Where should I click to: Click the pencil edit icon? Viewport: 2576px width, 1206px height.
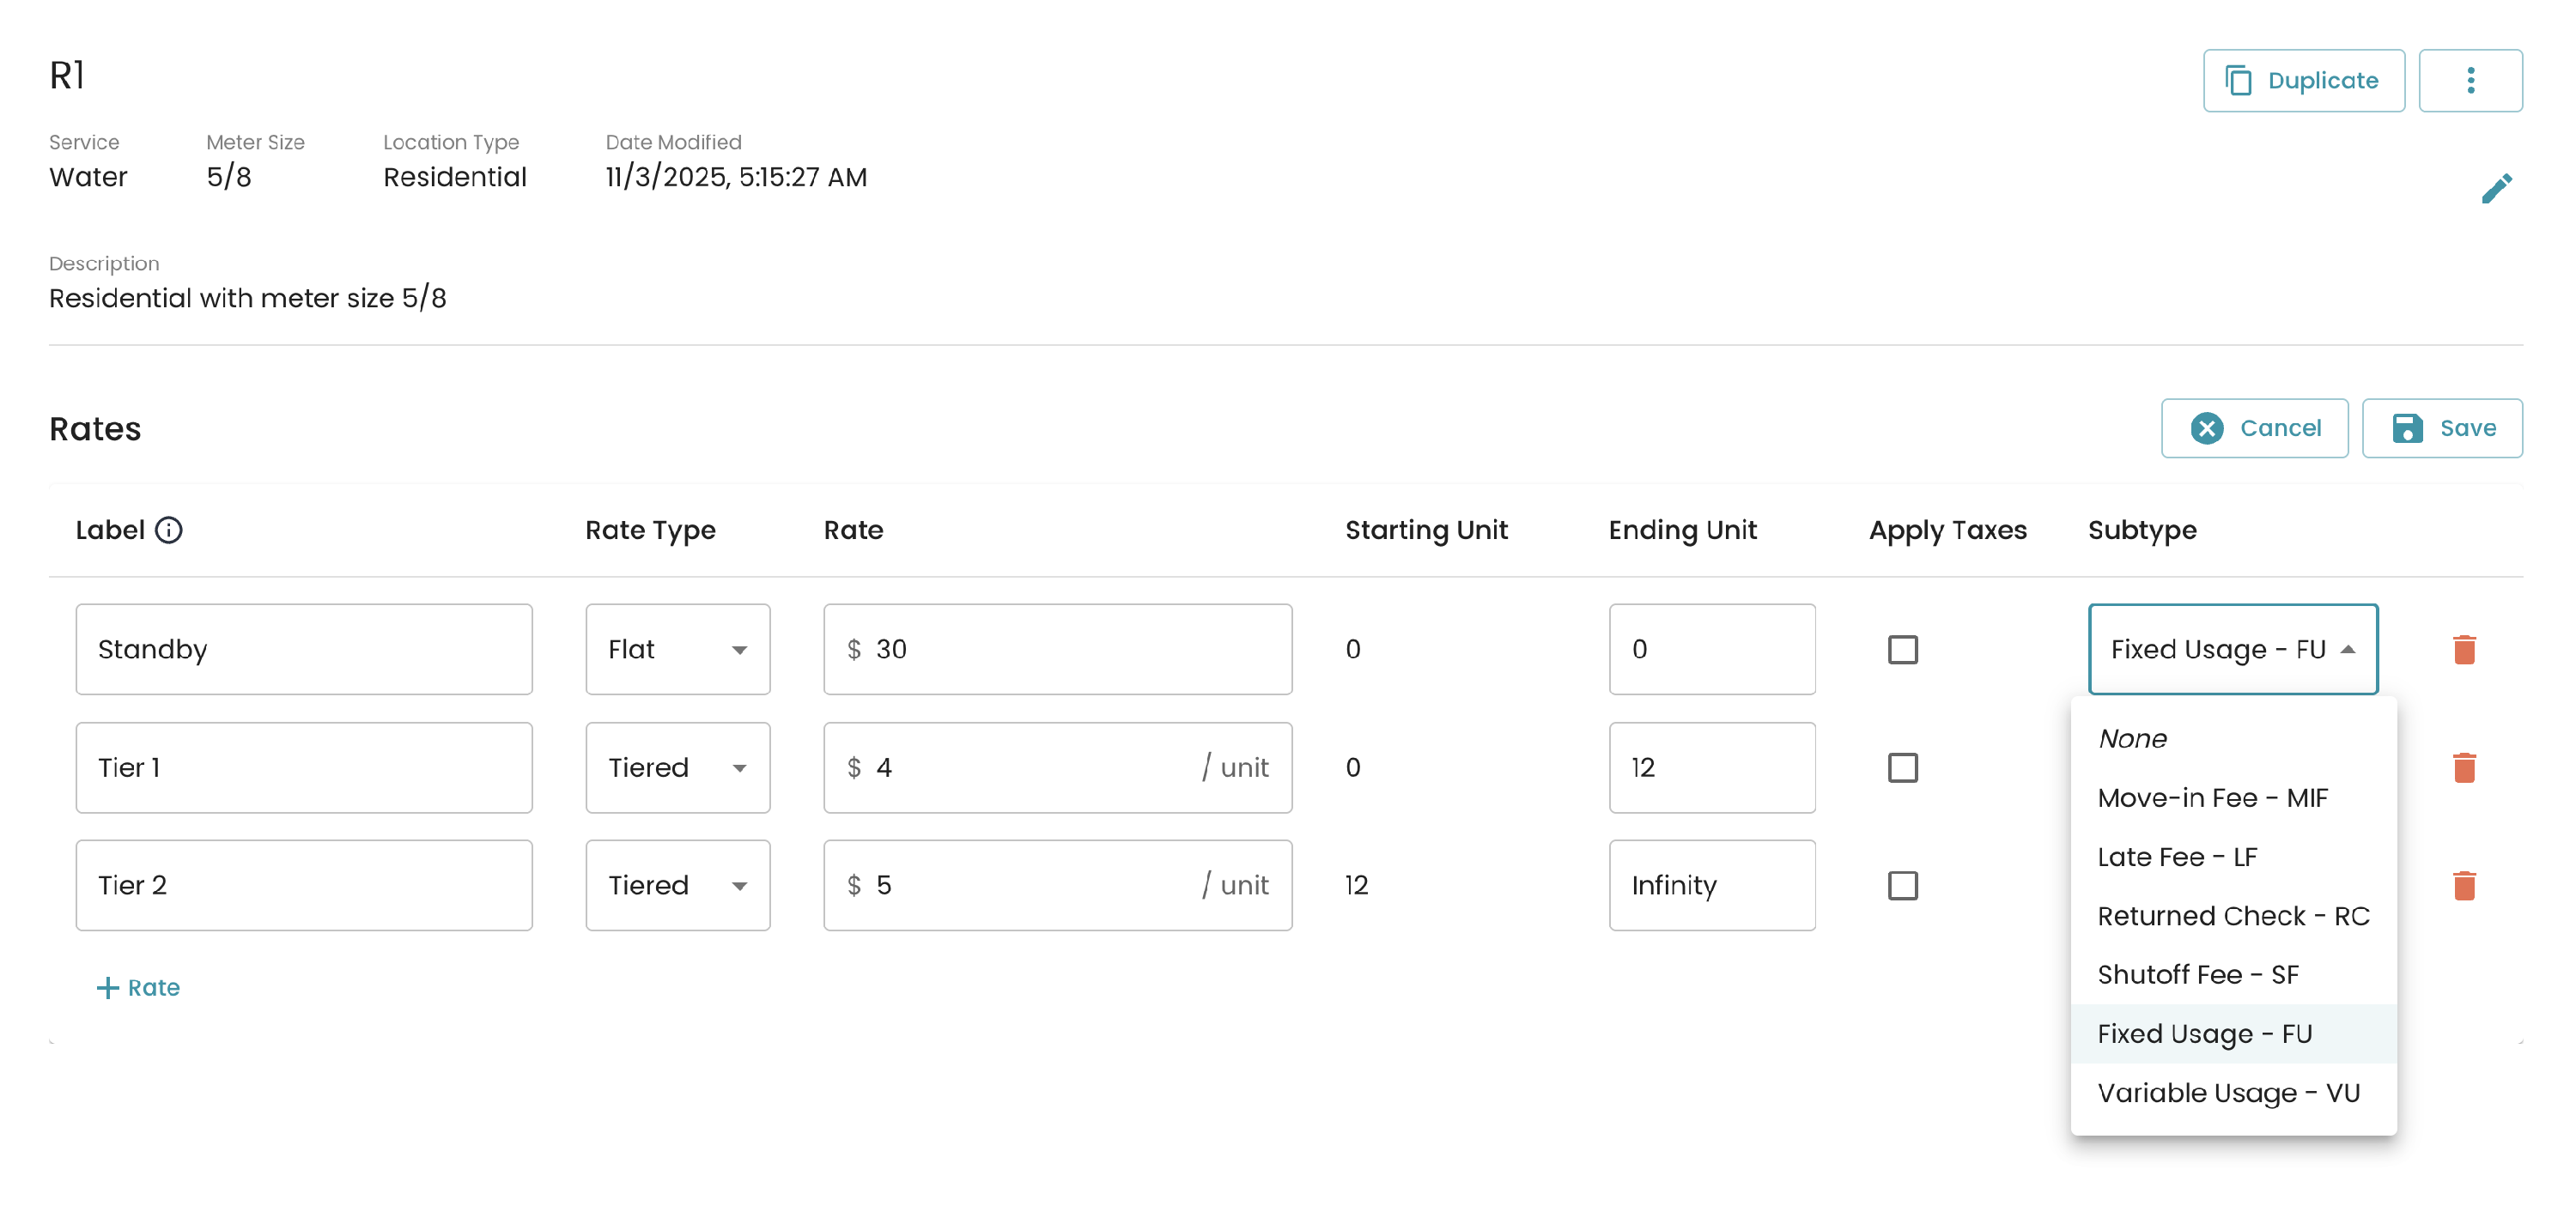tap(2495, 188)
